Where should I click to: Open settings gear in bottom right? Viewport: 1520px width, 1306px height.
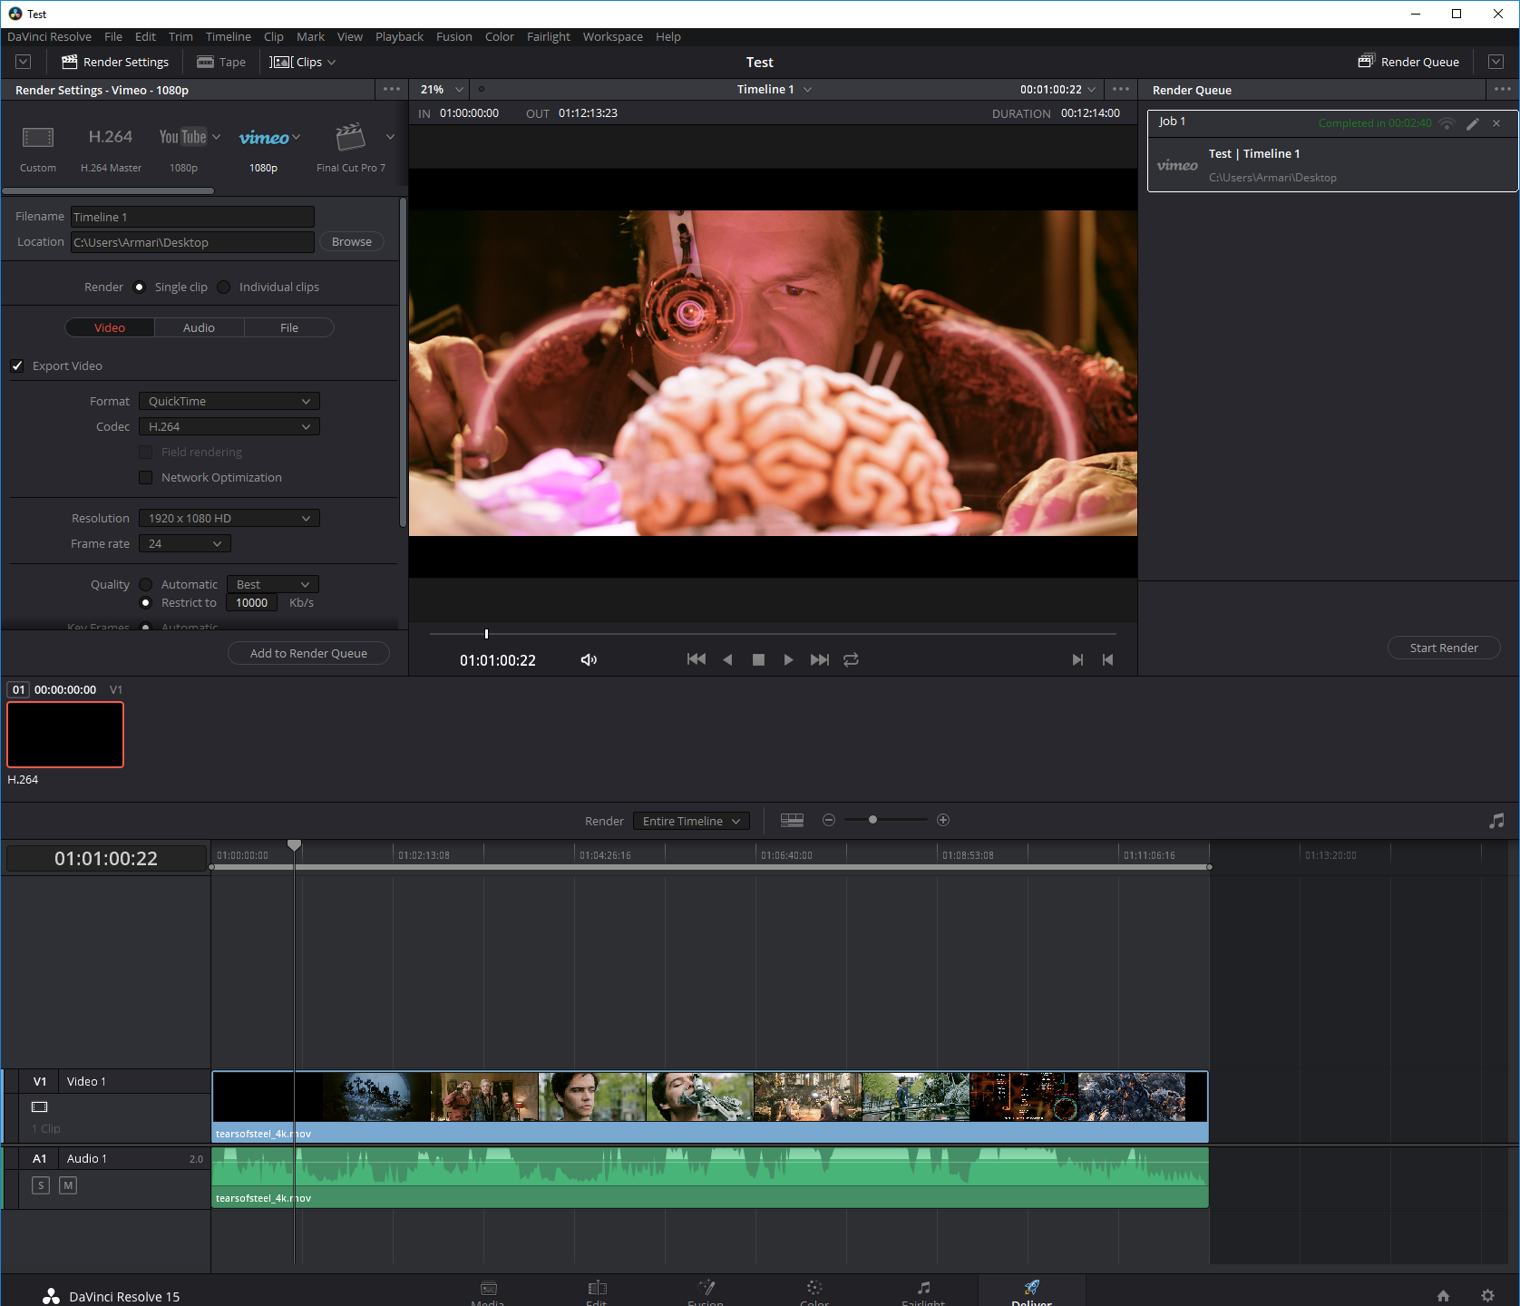1487,1295
